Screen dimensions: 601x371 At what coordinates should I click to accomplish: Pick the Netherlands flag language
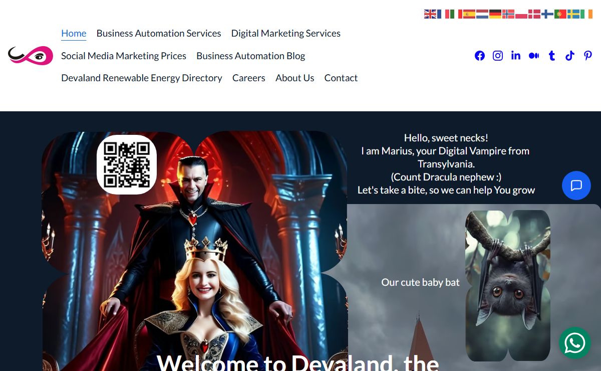coord(482,14)
